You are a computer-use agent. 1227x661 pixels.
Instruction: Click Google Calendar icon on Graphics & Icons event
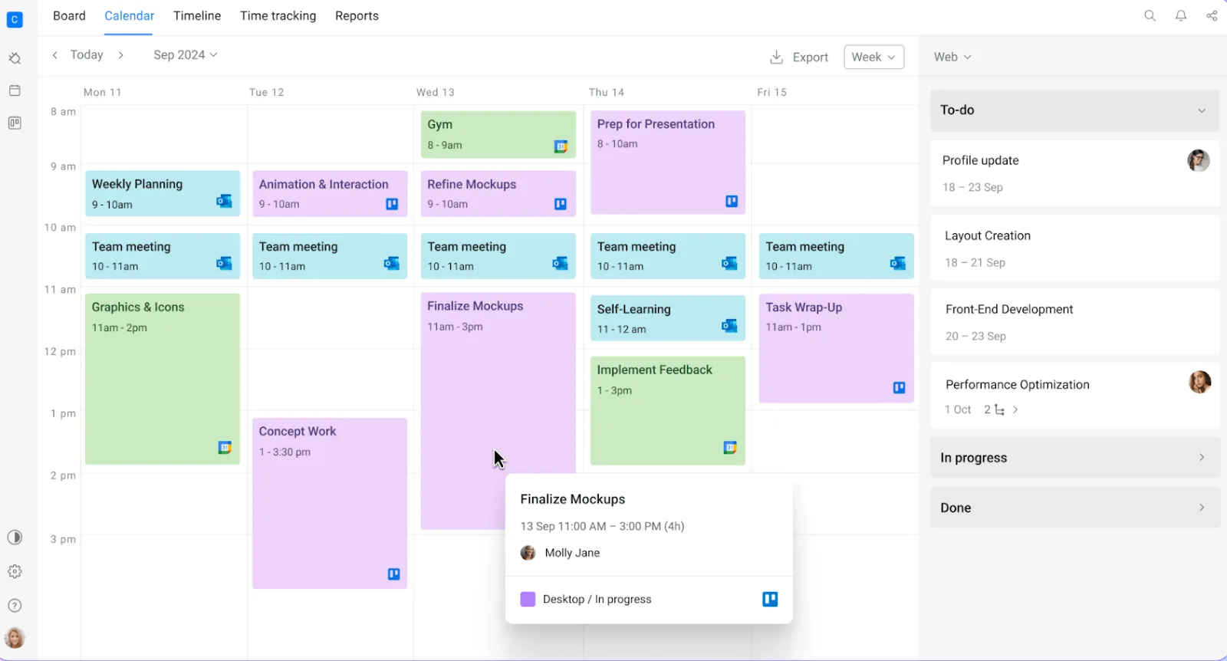point(225,447)
